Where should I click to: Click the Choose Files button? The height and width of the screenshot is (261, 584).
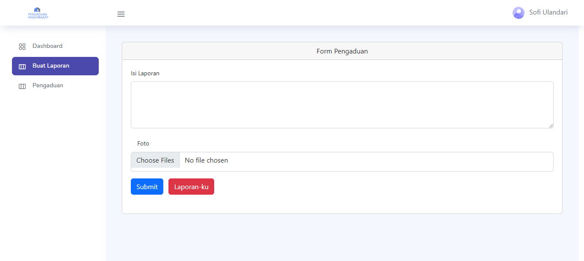(x=155, y=160)
